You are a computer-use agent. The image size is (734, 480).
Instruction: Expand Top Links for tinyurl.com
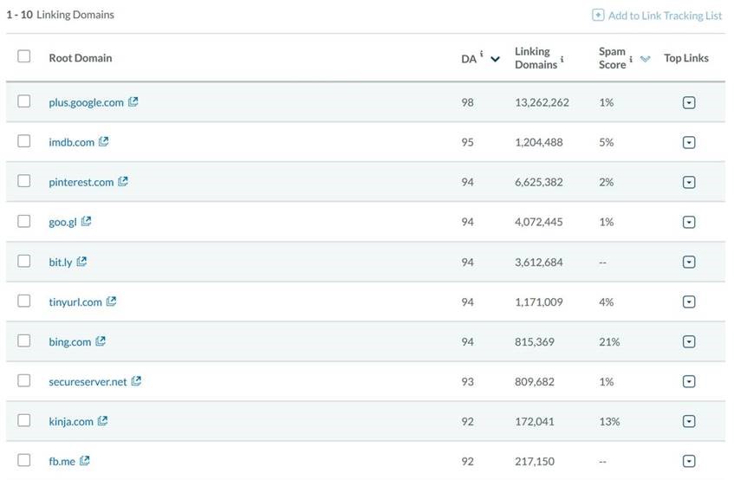coord(689,302)
